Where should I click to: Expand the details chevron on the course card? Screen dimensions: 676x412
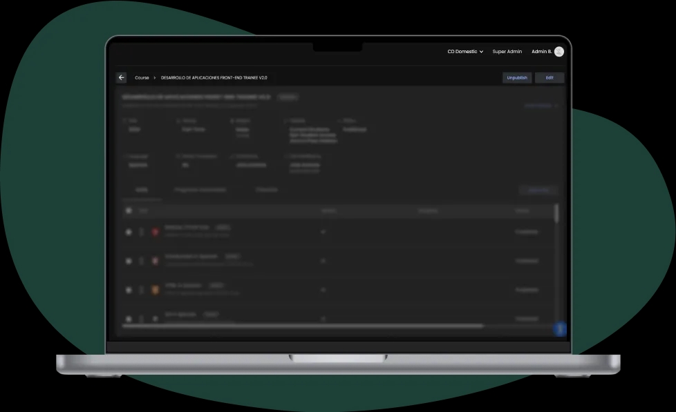click(x=556, y=105)
